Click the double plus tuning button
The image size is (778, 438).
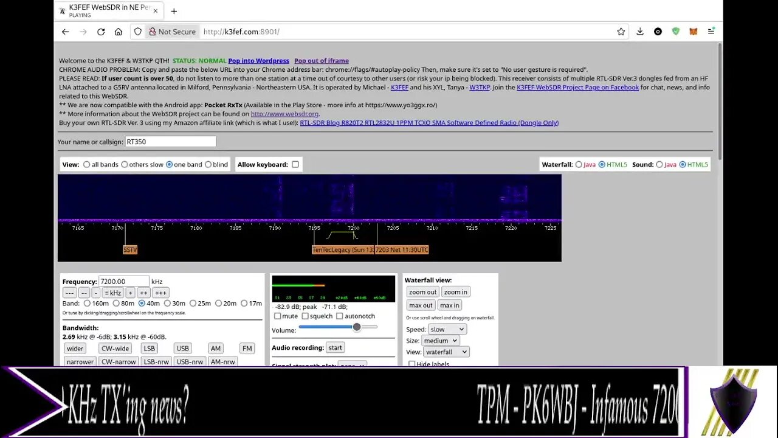pos(143,293)
